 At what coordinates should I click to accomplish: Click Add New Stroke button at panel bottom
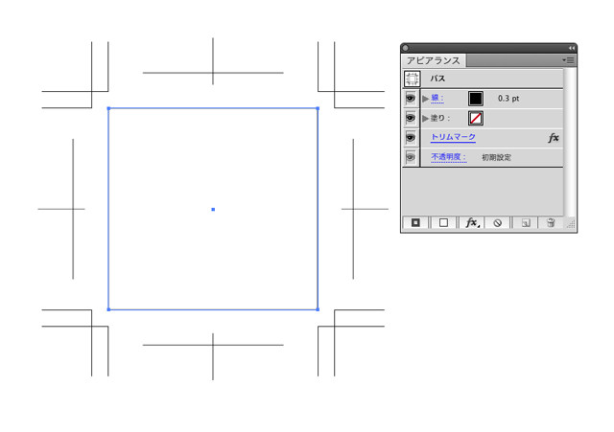pos(415,222)
